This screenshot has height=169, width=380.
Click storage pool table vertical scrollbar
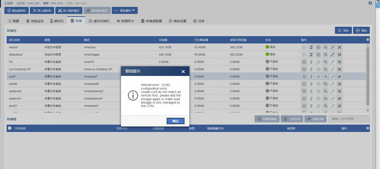click(x=368, y=76)
